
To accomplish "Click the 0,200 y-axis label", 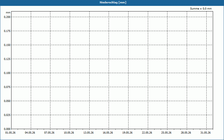I will (x=7, y=17).
